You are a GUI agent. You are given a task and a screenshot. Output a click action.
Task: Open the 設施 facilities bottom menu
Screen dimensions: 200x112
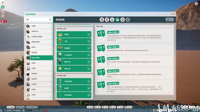[x=113, y=107]
